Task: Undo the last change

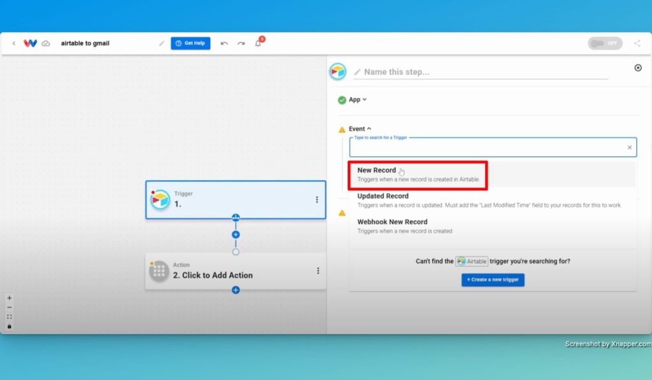Action: [224, 43]
